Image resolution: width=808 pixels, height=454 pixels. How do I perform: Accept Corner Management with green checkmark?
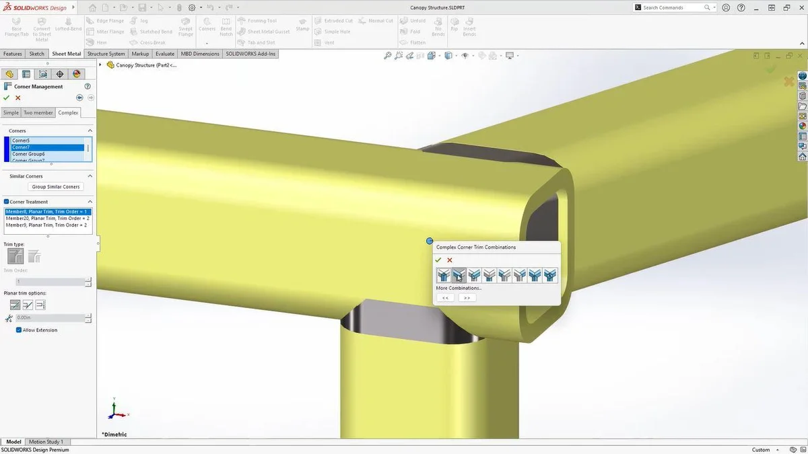point(7,98)
